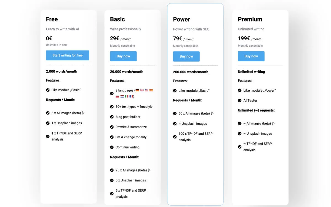Select the Premium plan title
The height and width of the screenshot is (207, 331).
[x=250, y=19]
